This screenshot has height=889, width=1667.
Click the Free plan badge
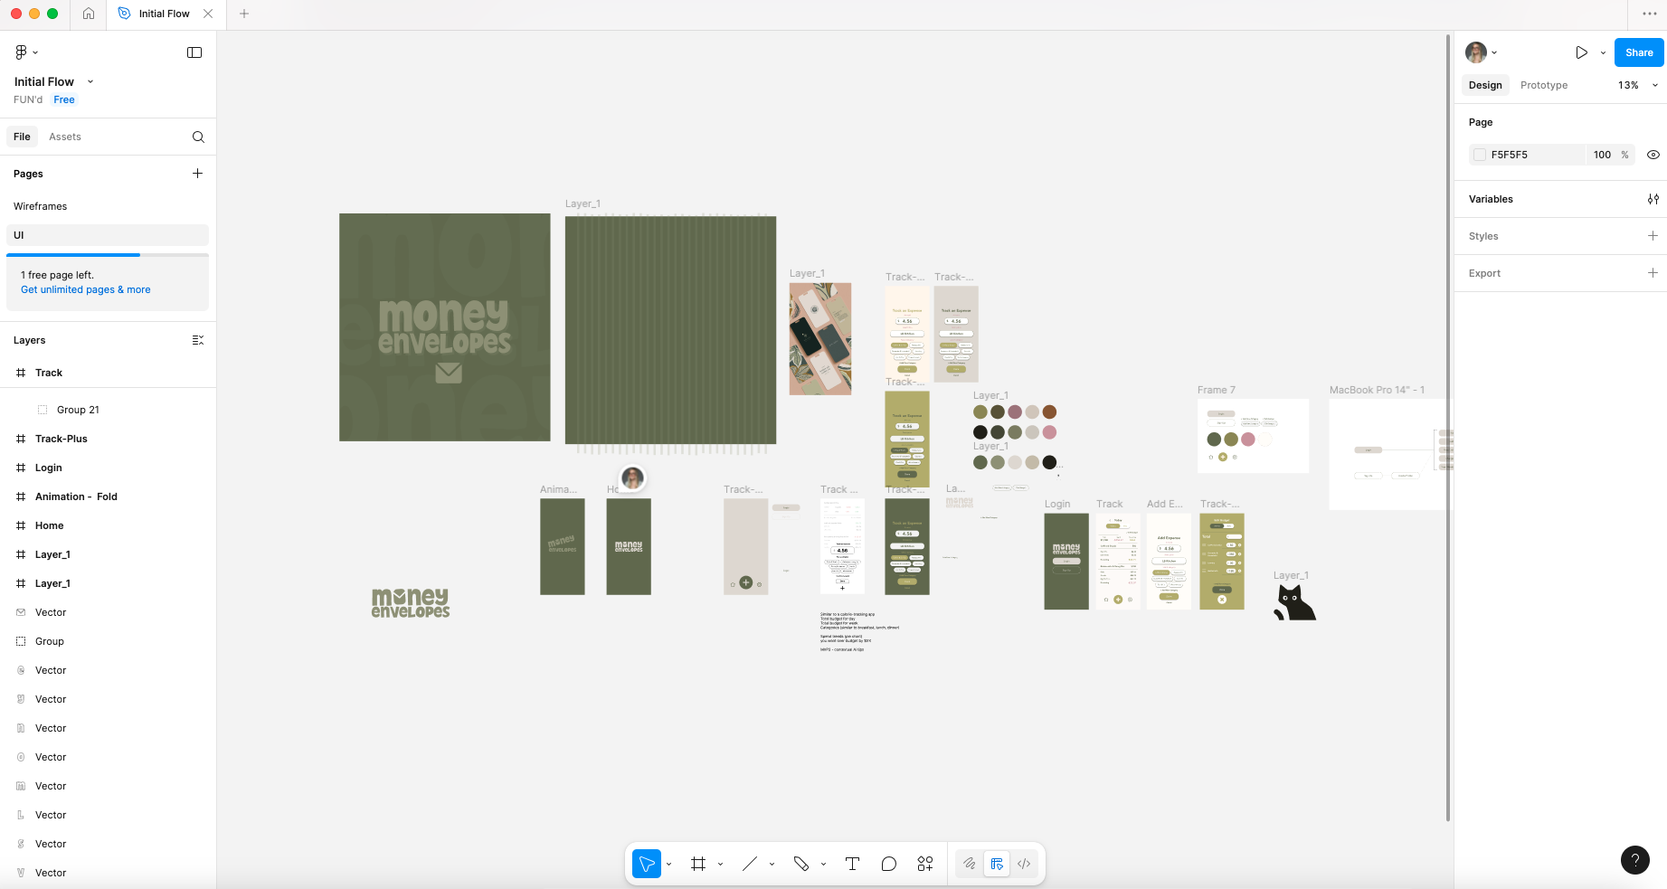tap(64, 99)
